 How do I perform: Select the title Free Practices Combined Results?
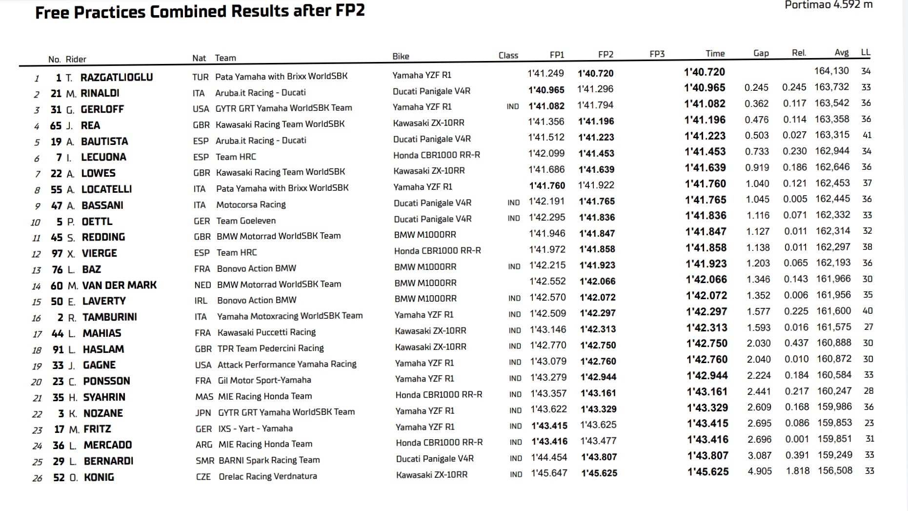(x=162, y=12)
